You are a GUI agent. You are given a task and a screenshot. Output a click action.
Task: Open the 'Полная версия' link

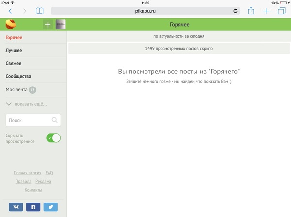coord(27,173)
